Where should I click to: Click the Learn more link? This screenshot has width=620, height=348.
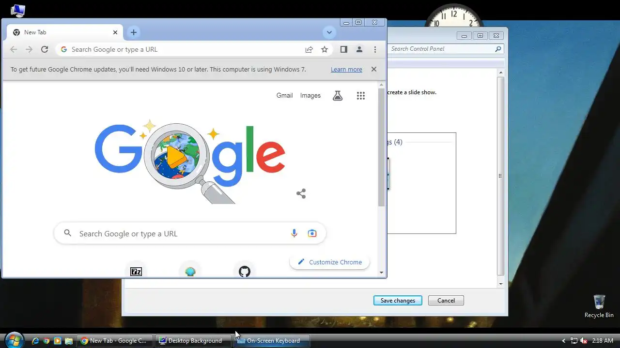click(346, 70)
